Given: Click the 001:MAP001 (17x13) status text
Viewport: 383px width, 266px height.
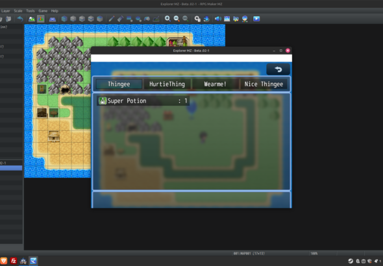Looking at the screenshot, I should point(249,254).
